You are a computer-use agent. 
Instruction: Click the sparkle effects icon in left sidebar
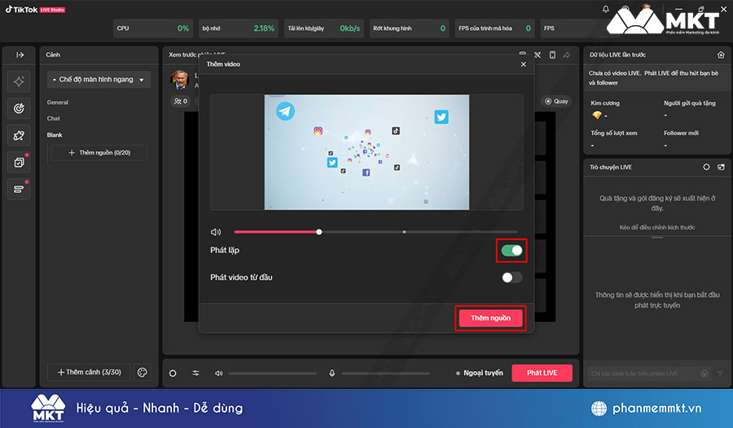(20, 81)
